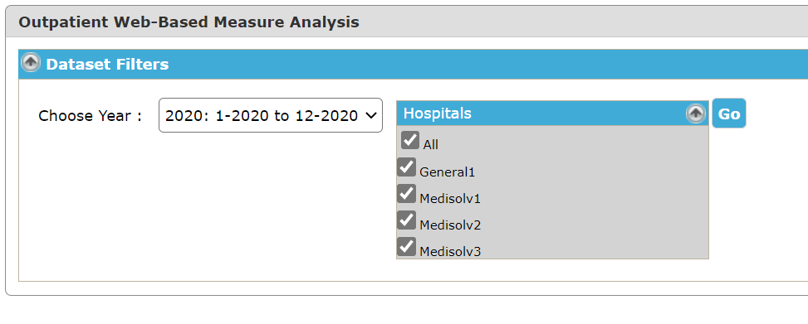Toggle the Medisolv2 checkbox box
The height and width of the screenshot is (324, 808).
coord(407,220)
